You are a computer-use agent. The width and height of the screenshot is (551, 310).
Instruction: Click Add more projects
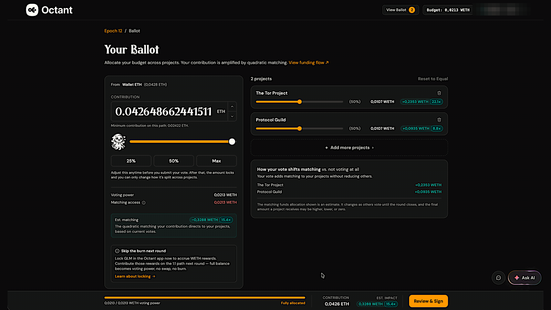tap(349, 148)
